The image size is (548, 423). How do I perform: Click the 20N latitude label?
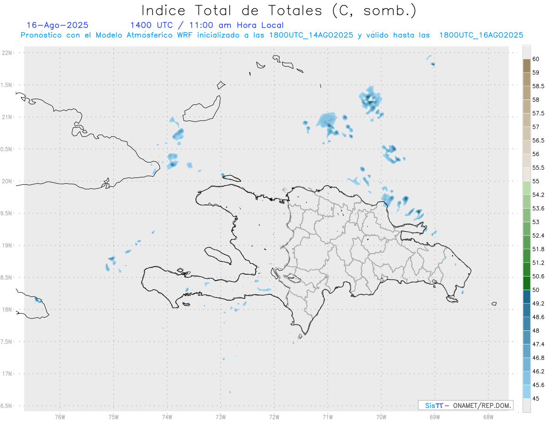click(x=6, y=181)
